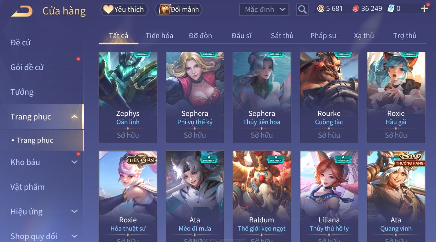Select the Tiến hóa tab

159,36
